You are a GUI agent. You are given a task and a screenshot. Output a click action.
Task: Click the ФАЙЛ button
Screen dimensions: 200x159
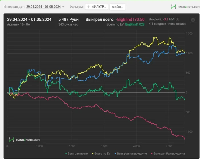117,7
